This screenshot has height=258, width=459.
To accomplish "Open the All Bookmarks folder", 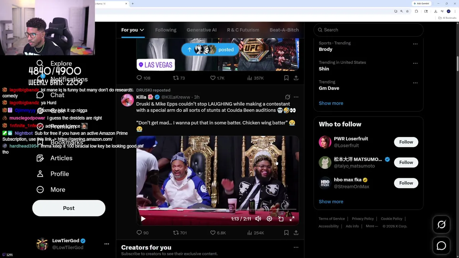I will point(447,18).
